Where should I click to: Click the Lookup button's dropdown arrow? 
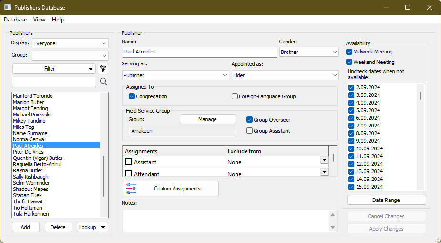(103, 227)
